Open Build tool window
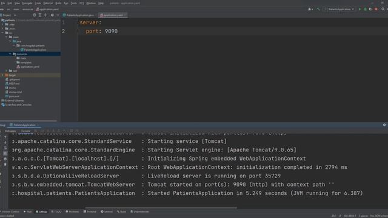Viewport: 388px width, 218px height. click(x=121, y=211)
